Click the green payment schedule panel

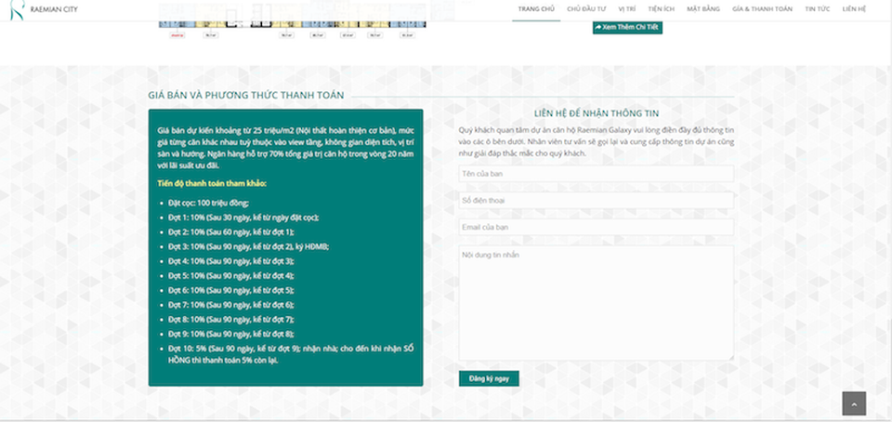pos(285,247)
